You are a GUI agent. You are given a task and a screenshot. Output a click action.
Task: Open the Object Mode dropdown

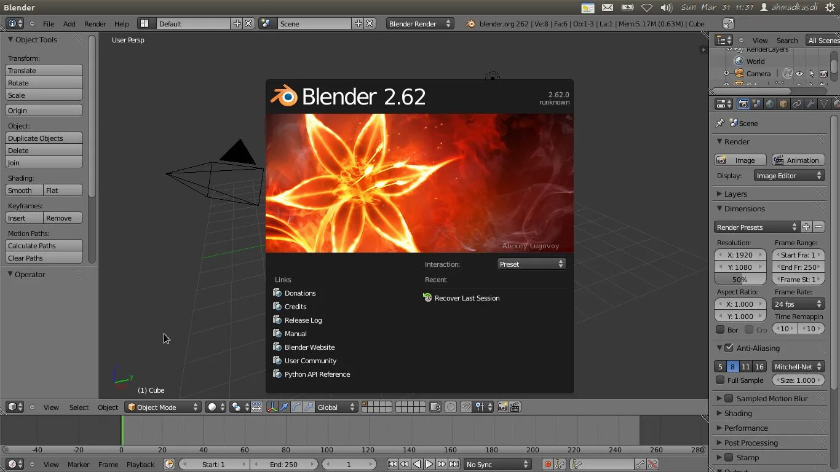pos(164,407)
